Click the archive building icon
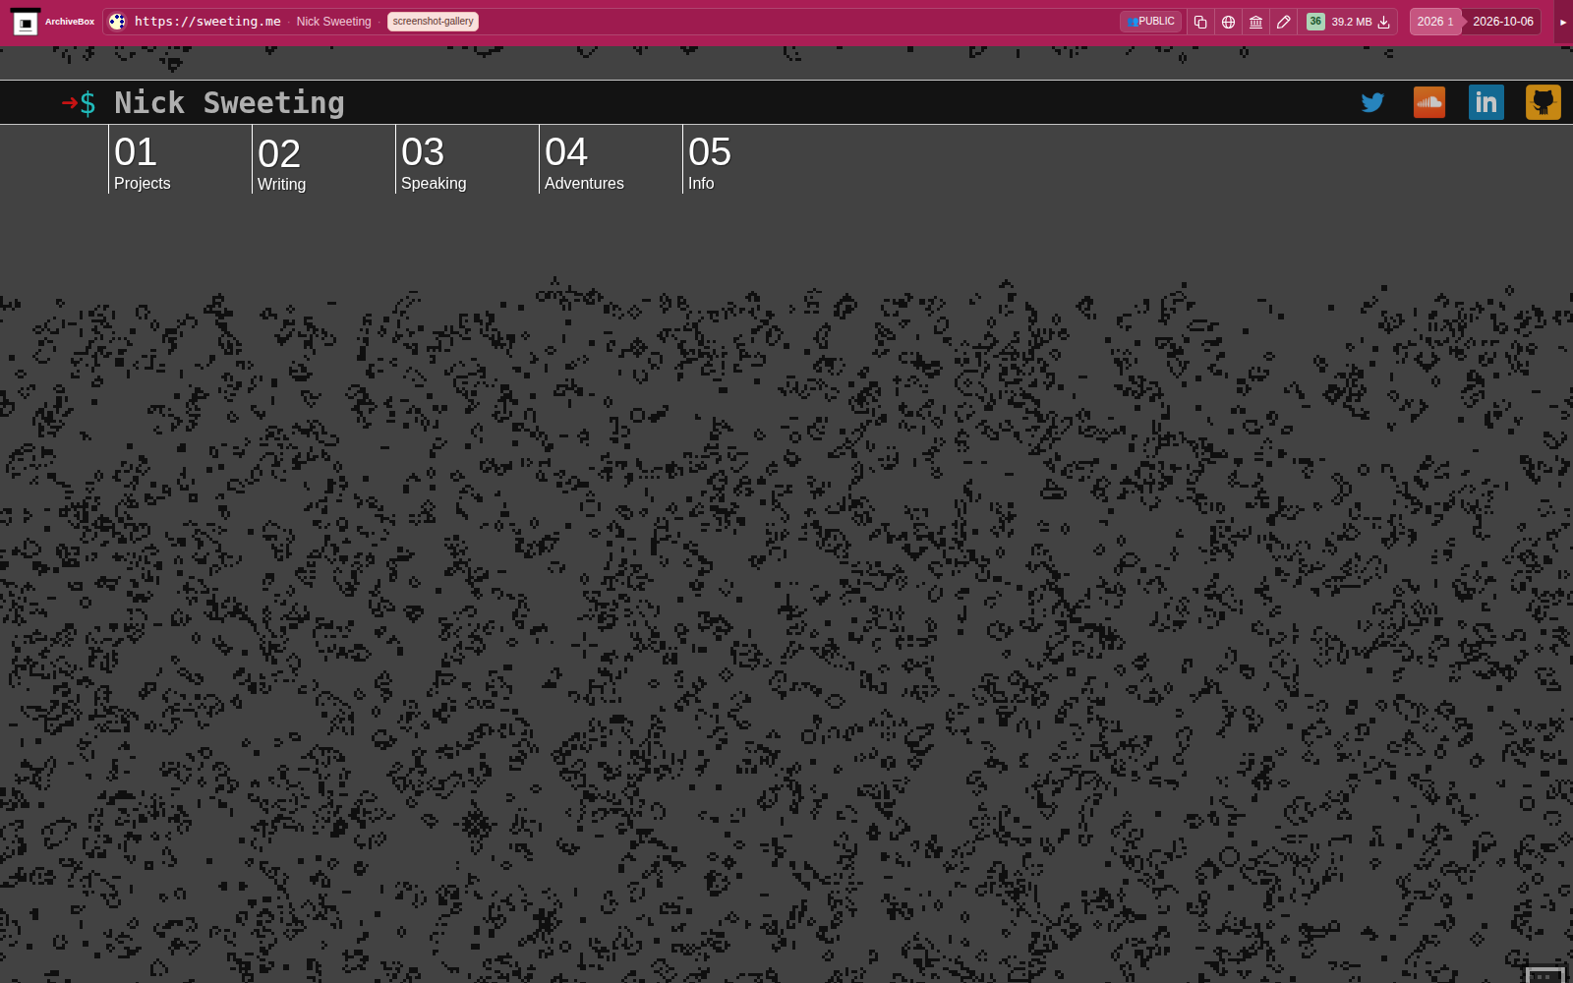Screen dimensions: 1573x983 pyautogui.click(x=1255, y=22)
